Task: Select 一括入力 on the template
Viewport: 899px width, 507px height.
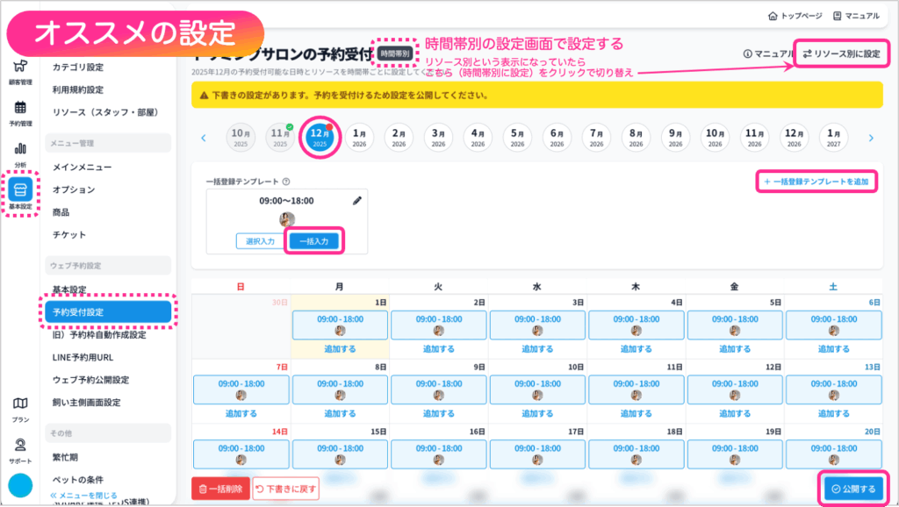Action: click(x=313, y=241)
